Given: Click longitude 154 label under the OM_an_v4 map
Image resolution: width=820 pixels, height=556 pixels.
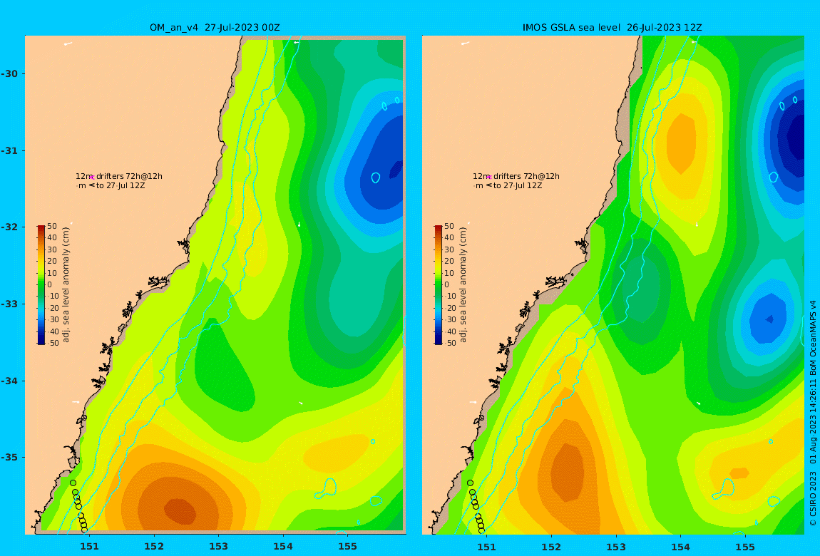Looking at the screenshot, I should (x=283, y=547).
